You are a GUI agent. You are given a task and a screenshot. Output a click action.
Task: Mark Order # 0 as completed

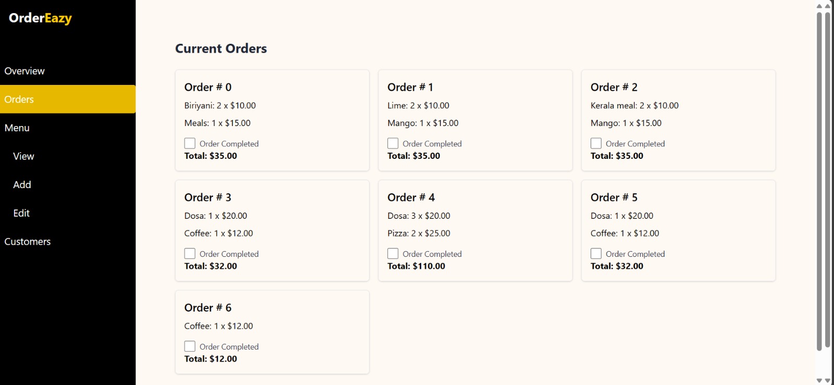[x=190, y=143]
